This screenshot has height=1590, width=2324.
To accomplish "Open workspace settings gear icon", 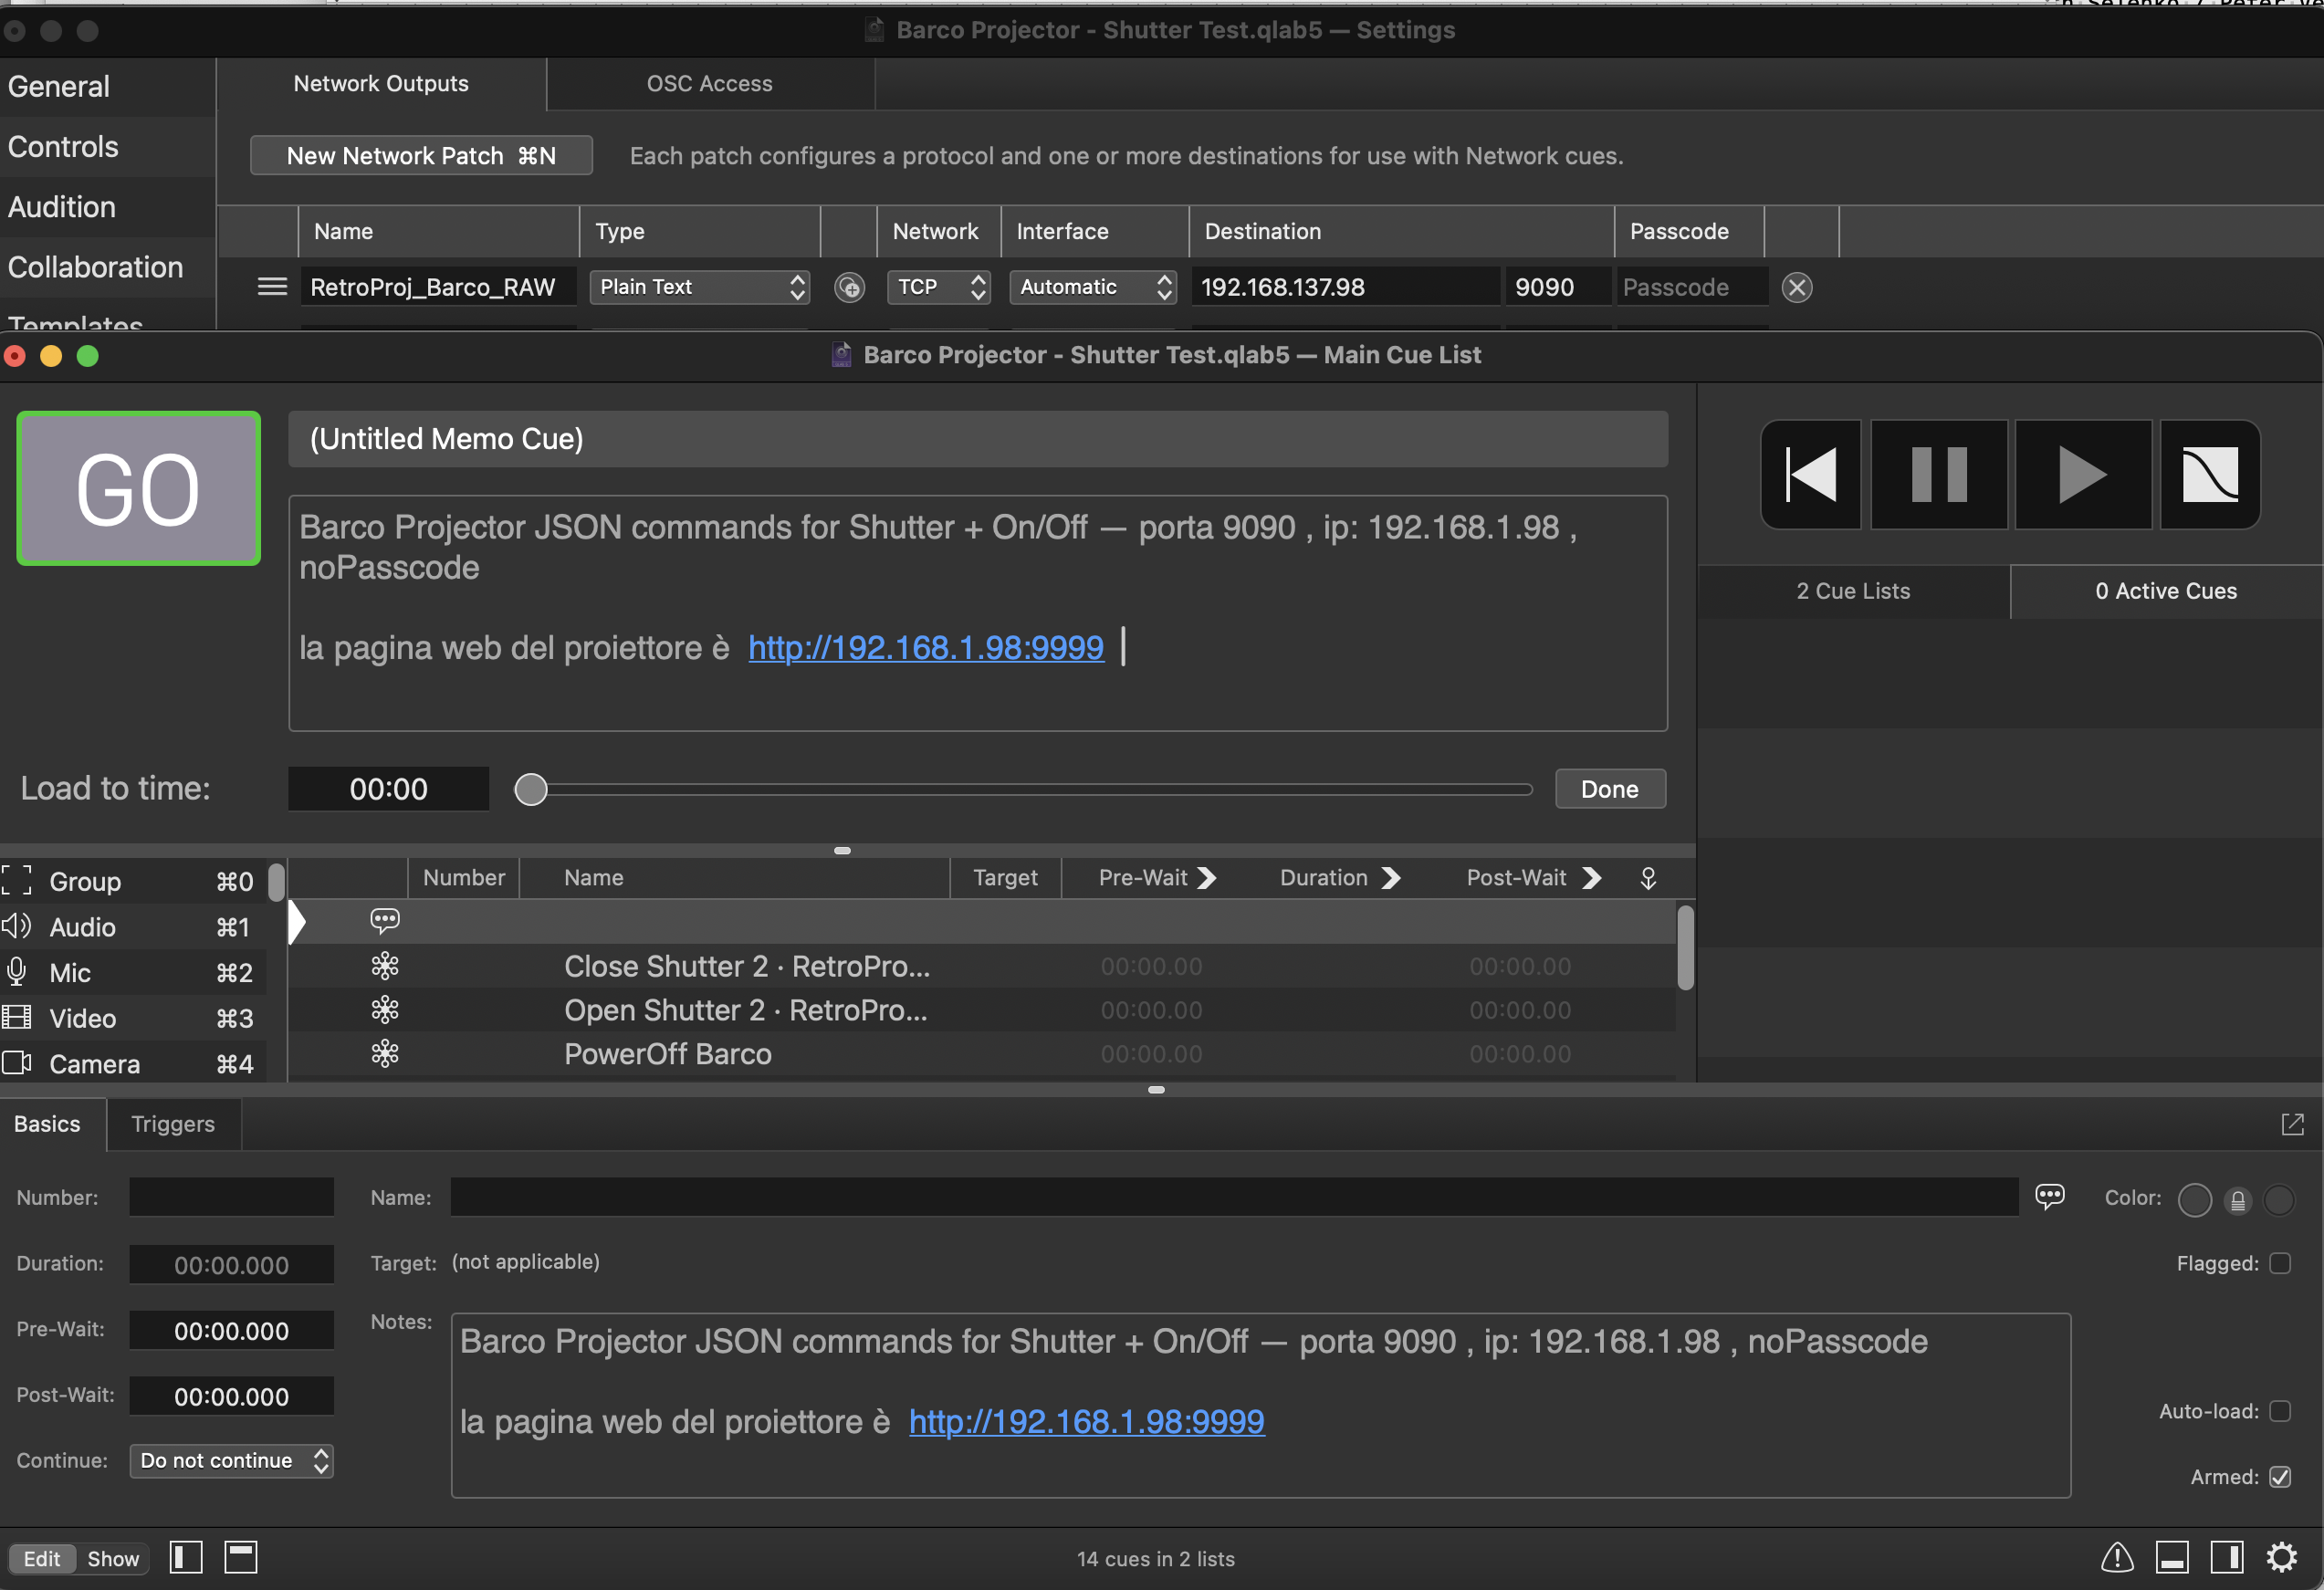I will coord(2282,1558).
